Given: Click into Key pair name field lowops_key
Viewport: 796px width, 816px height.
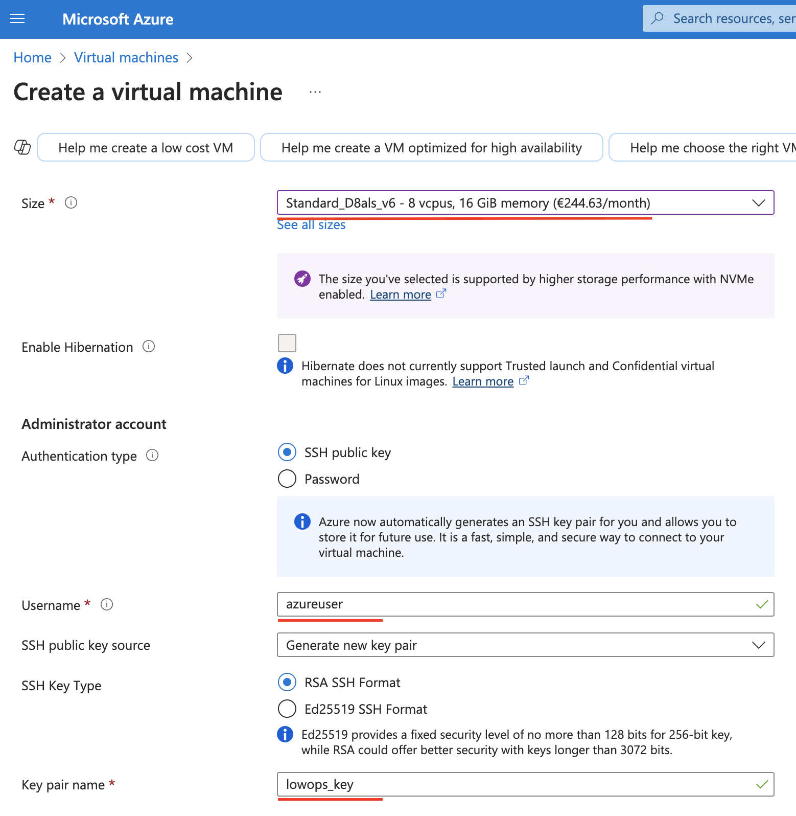Looking at the screenshot, I should [x=525, y=784].
